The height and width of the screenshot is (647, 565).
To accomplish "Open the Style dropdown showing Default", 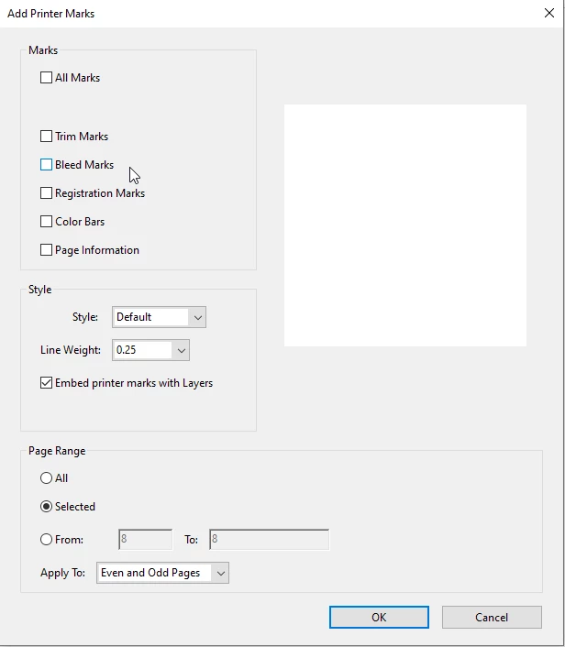I will [x=159, y=317].
